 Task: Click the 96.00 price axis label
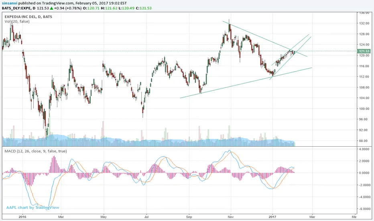(363, 119)
